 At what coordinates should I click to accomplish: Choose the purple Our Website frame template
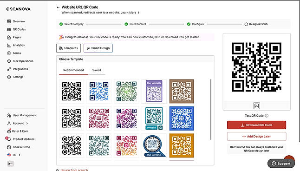pyautogui.click(x=154, y=92)
